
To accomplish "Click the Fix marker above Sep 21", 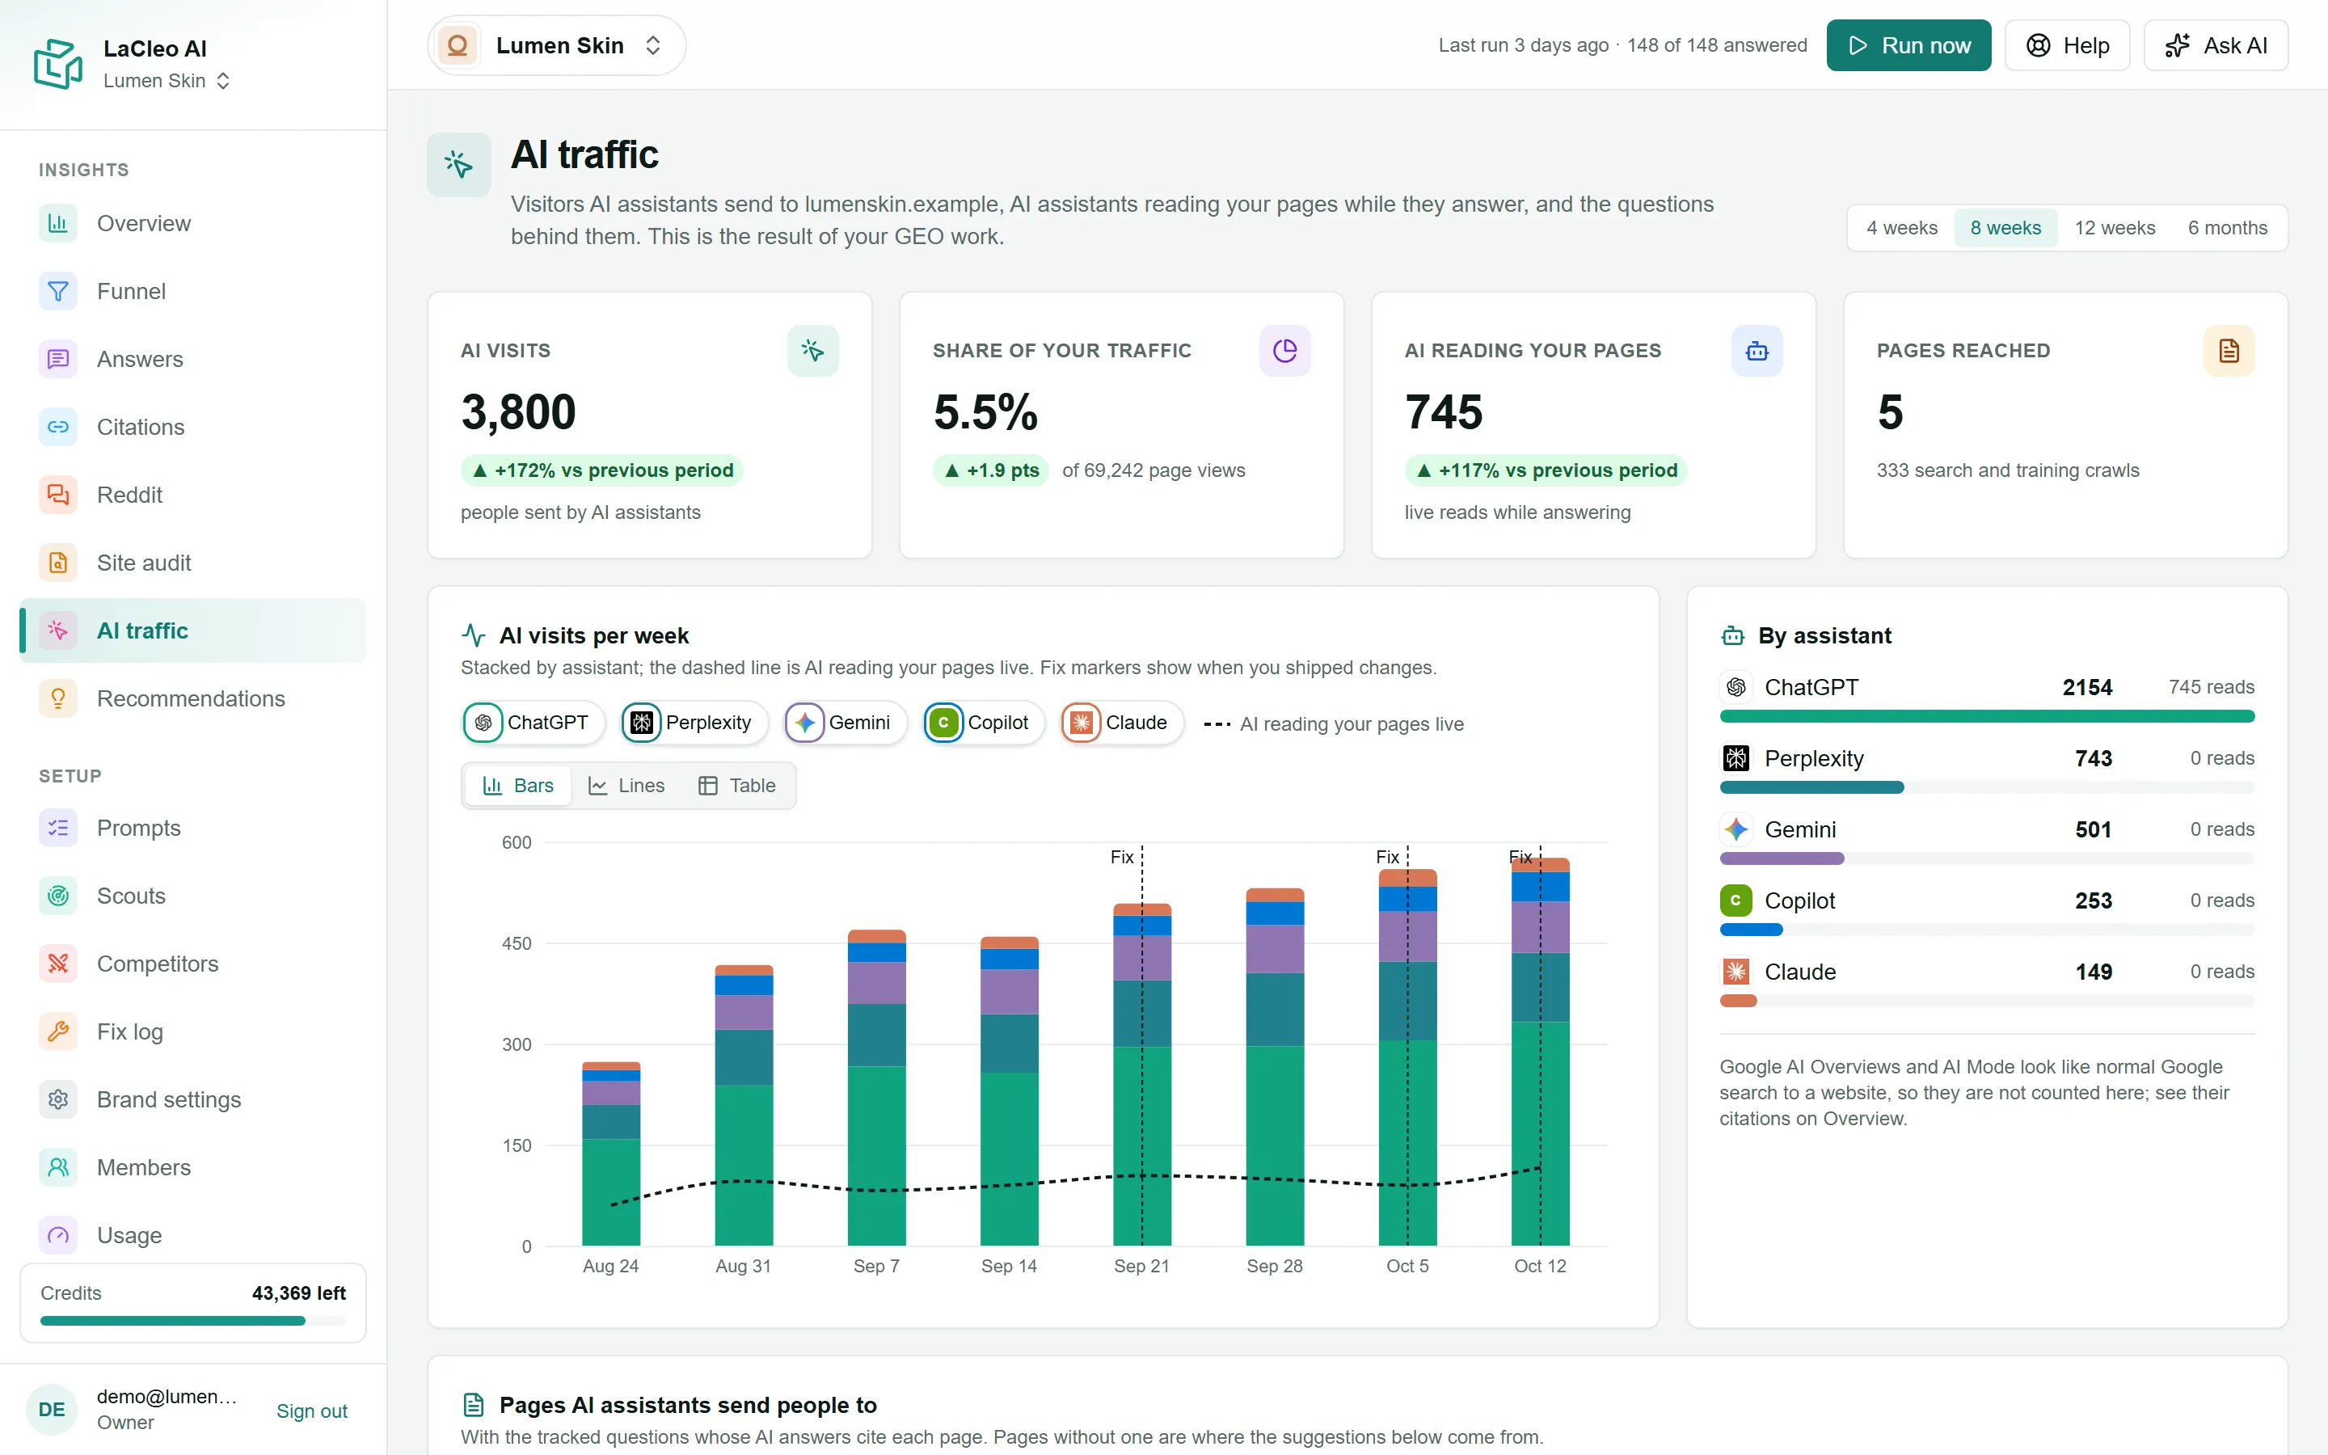I will 1123,857.
